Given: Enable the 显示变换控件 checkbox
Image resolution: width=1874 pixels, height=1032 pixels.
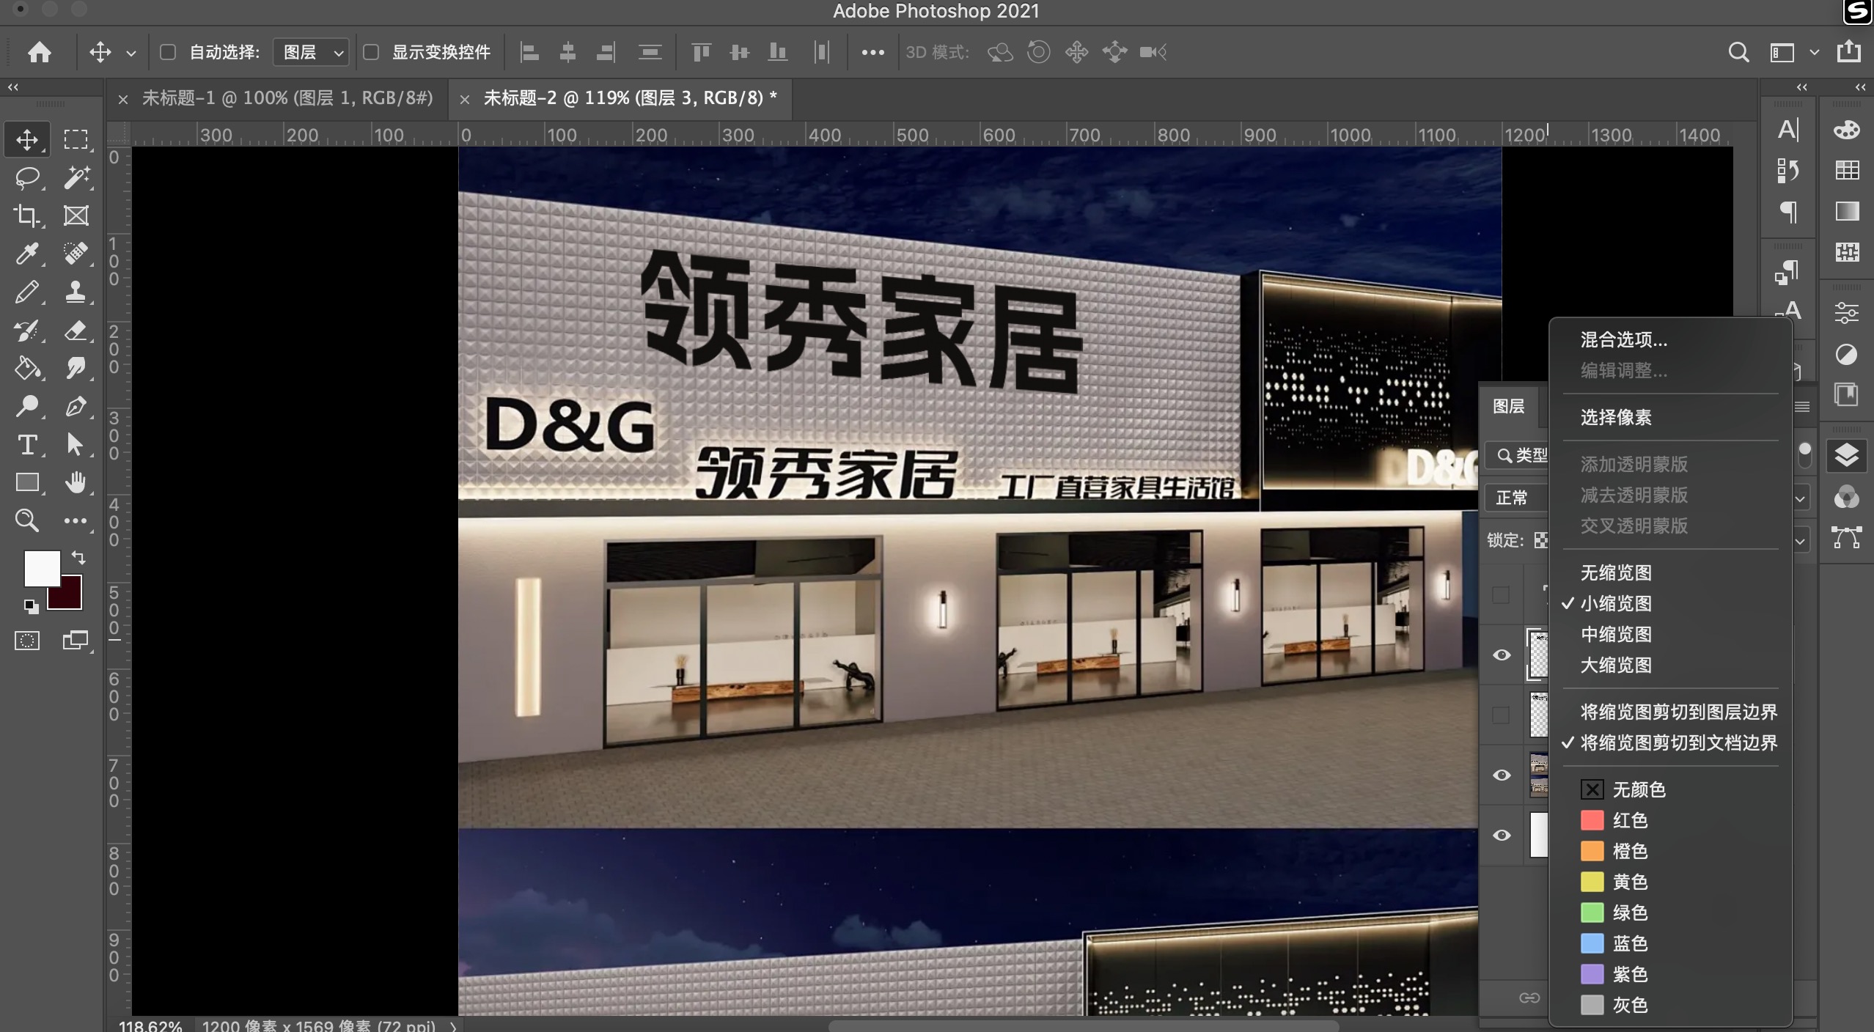Looking at the screenshot, I should pyautogui.click(x=371, y=52).
